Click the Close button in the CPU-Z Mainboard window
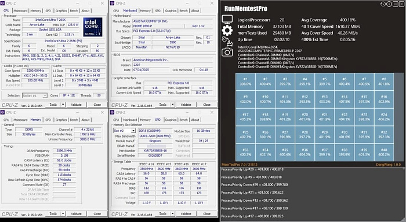 coord(206,105)
